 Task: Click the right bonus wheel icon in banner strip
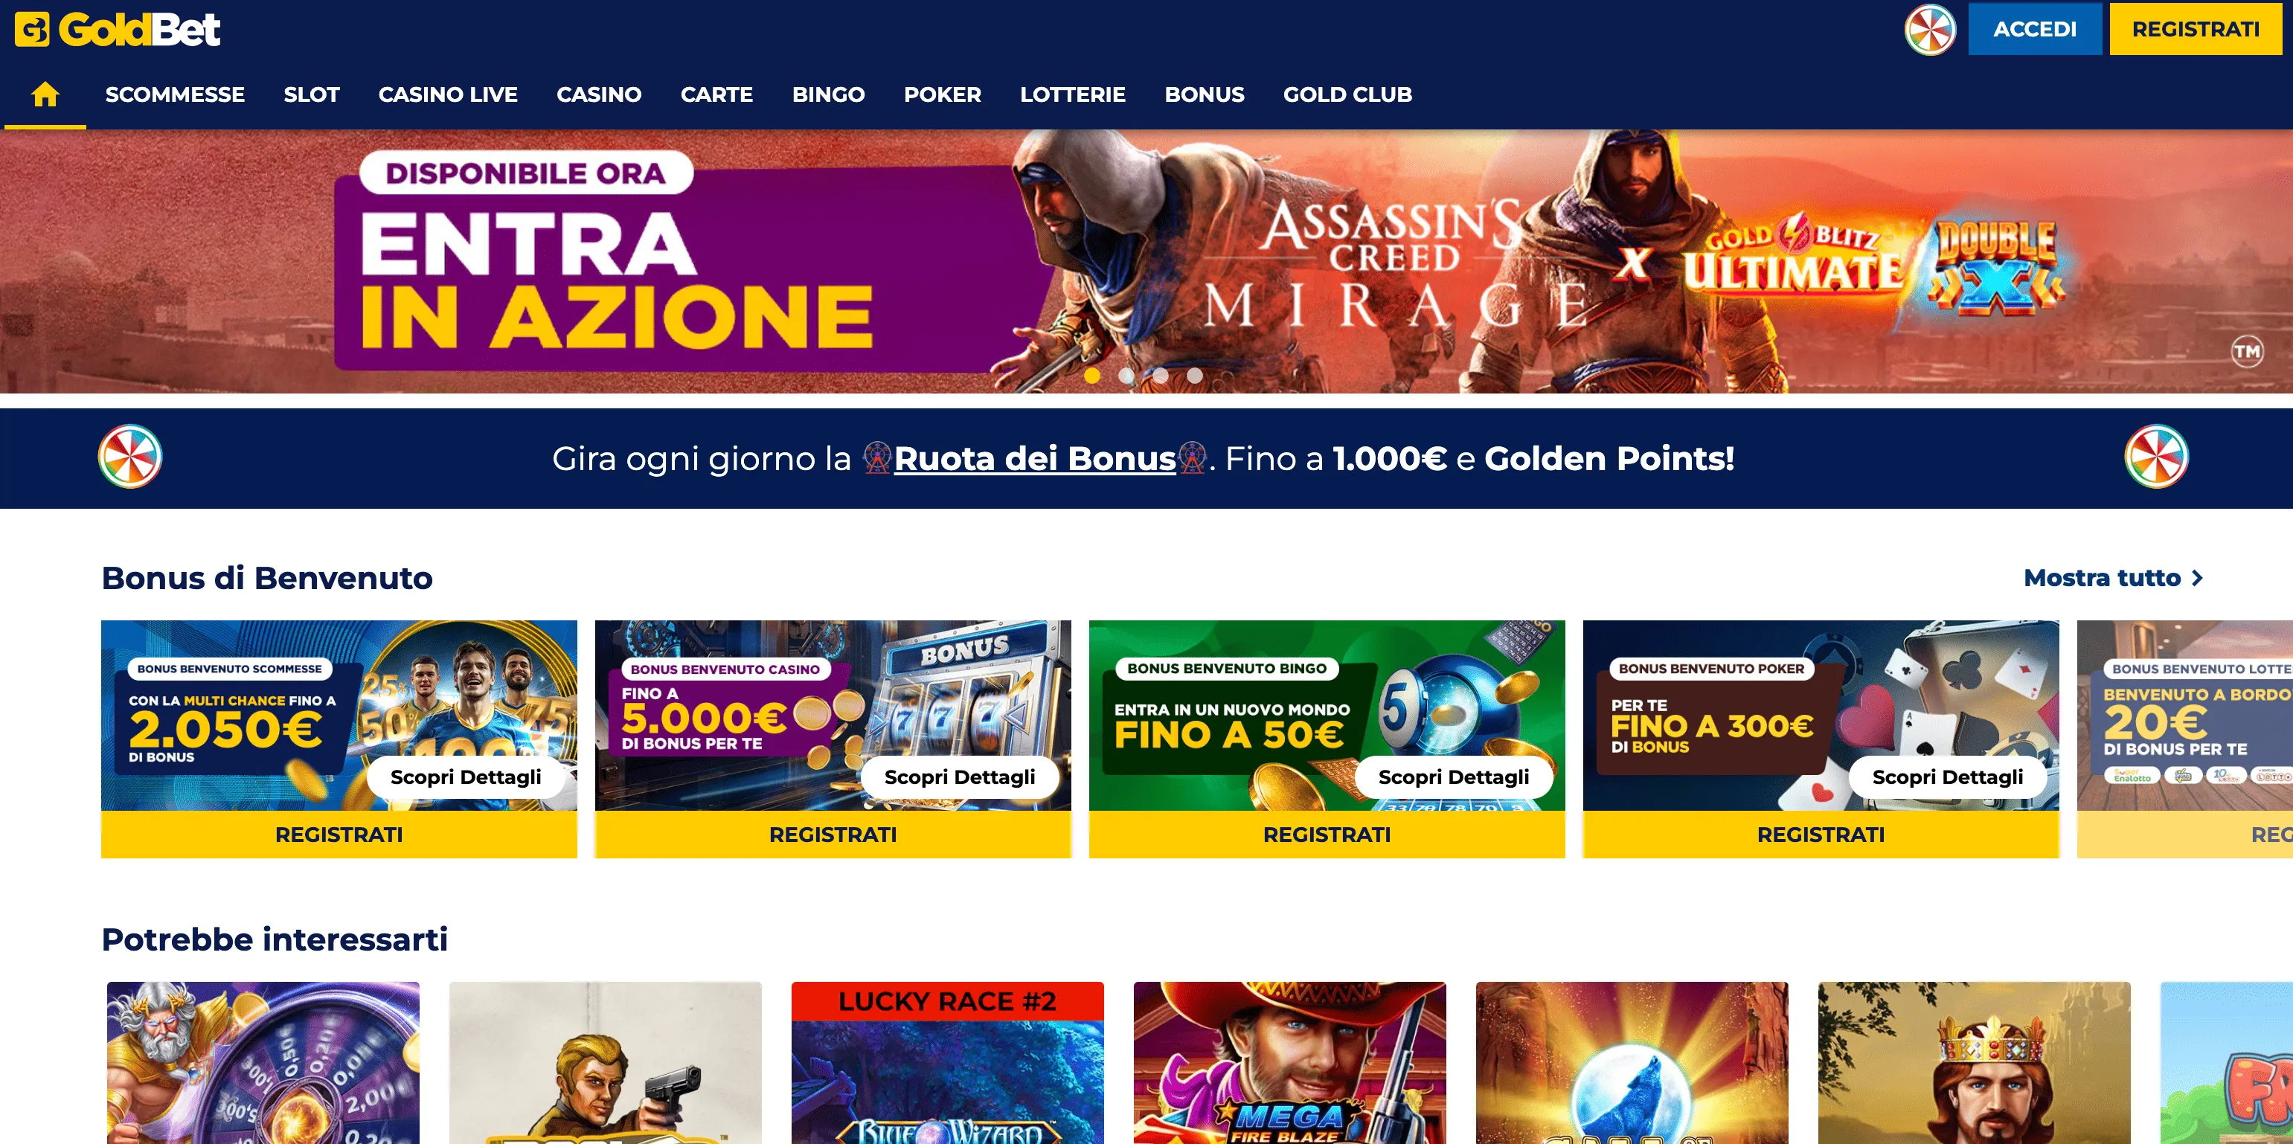point(2156,457)
